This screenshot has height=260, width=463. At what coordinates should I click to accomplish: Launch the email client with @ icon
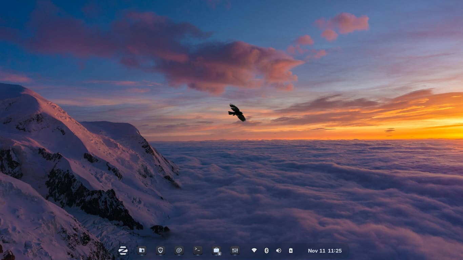(179, 251)
